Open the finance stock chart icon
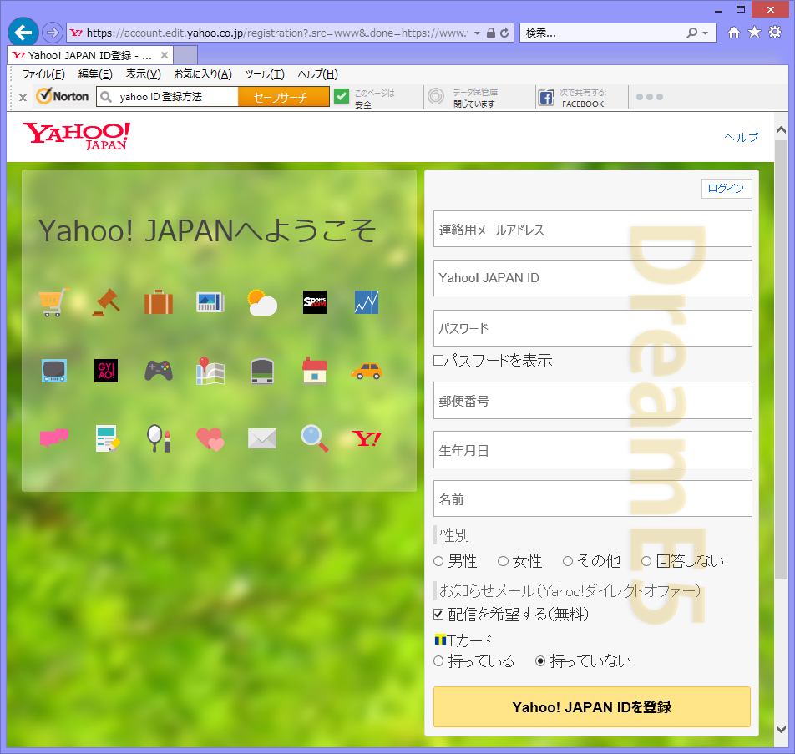The width and height of the screenshot is (795, 754). tap(367, 302)
